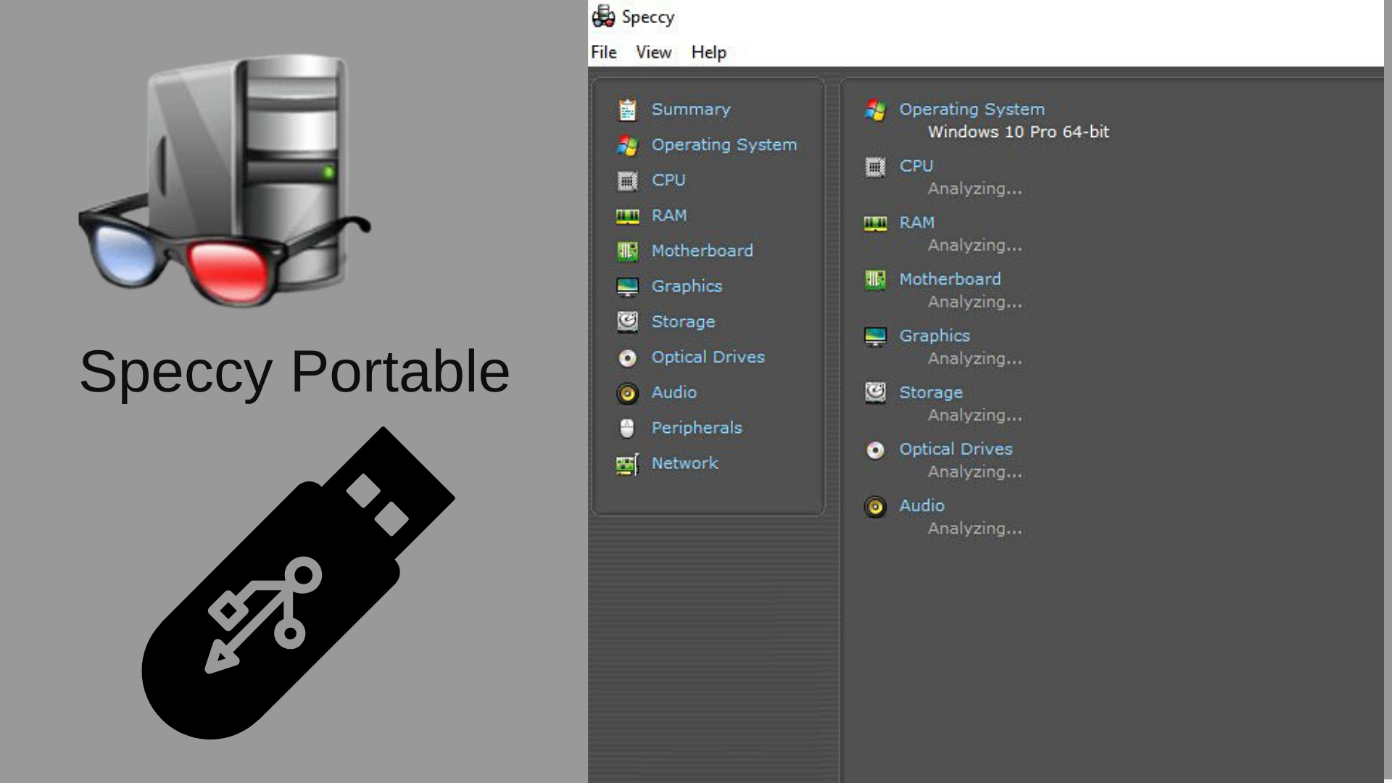Viewport: 1392px width, 783px height.
Task: Select Optical Drives in the sidebar
Action: click(708, 357)
